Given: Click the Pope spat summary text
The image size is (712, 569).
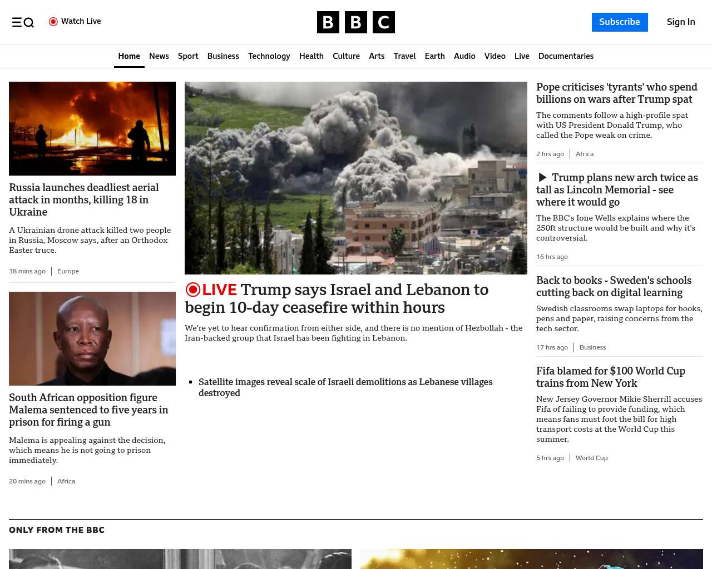Looking at the screenshot, I should 612,125.
